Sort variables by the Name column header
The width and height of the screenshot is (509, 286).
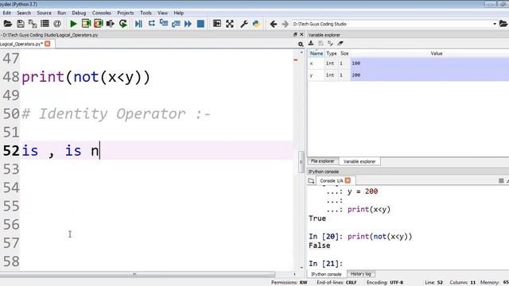tap(317, 53)
